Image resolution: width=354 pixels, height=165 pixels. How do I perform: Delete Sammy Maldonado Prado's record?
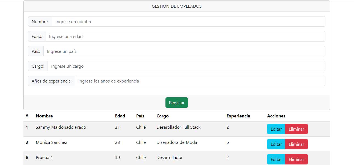(x=296, y=129)
